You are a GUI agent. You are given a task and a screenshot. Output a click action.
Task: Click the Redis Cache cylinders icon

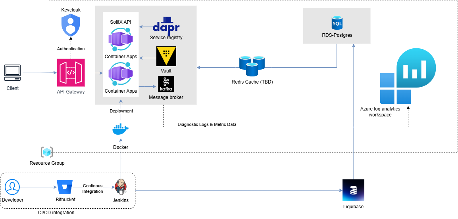tap(252, 66)
